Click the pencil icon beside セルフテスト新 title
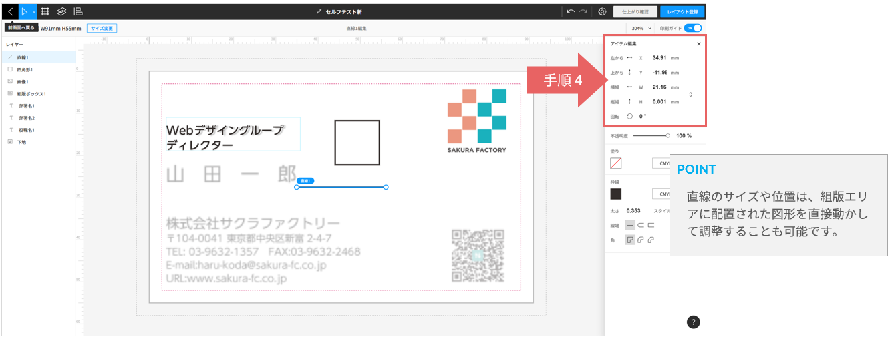The width and height of the screenshot is (892, 339). pos(319,12)
